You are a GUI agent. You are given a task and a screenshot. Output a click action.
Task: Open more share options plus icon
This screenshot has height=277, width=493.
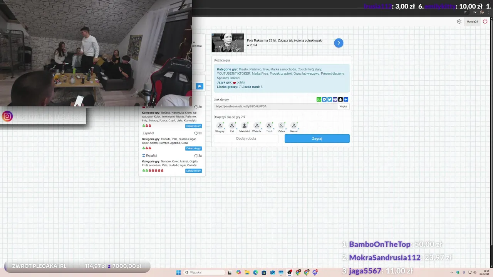pos(346,100)
